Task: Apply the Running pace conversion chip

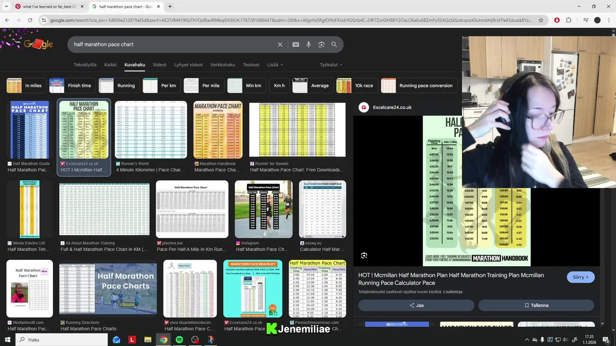Action: (419, 86)
